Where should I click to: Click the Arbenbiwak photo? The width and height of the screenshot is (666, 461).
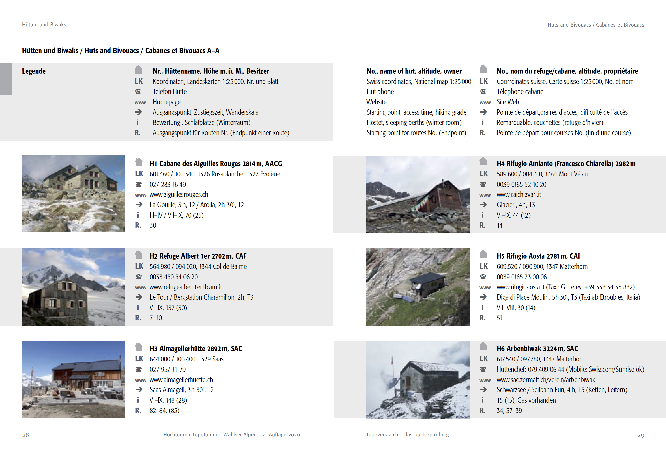(x=418, y=380)
